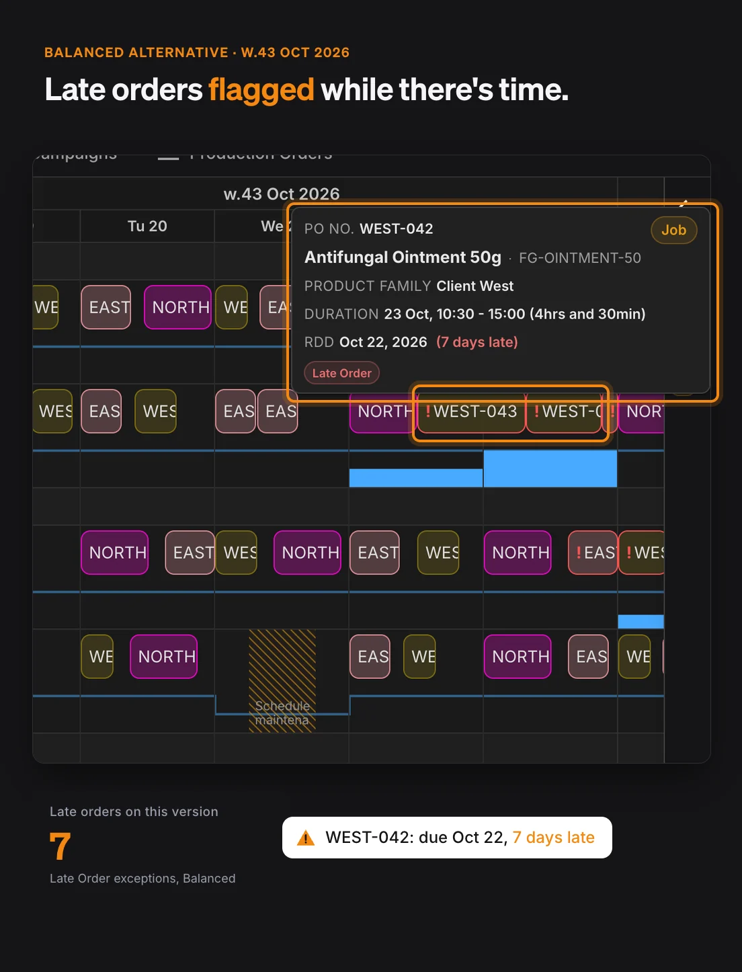Select the flagged WEST-043 job block
Screen dimensions: 742x972
pyautogui.click(x=471, y=411)
